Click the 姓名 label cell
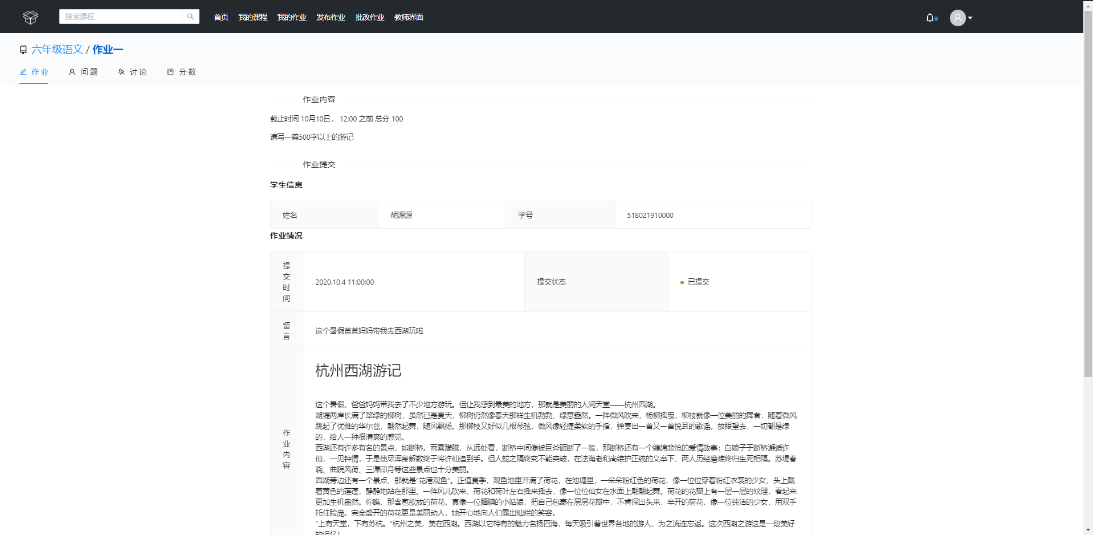 pos(324,215)
